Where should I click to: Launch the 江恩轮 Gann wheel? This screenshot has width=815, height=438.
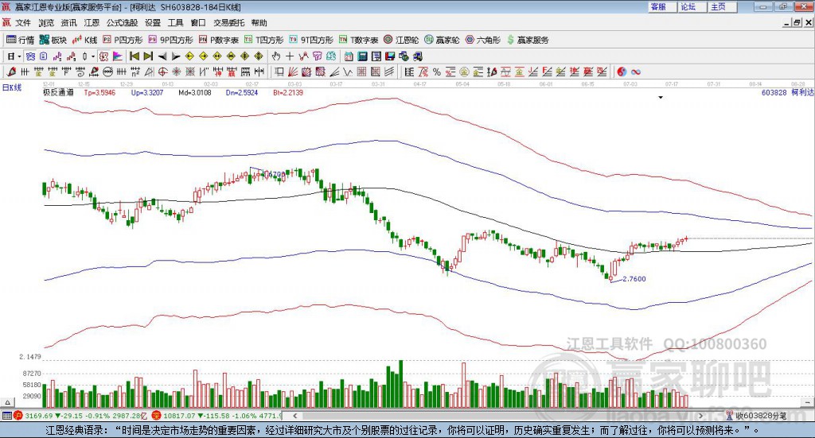401,40
